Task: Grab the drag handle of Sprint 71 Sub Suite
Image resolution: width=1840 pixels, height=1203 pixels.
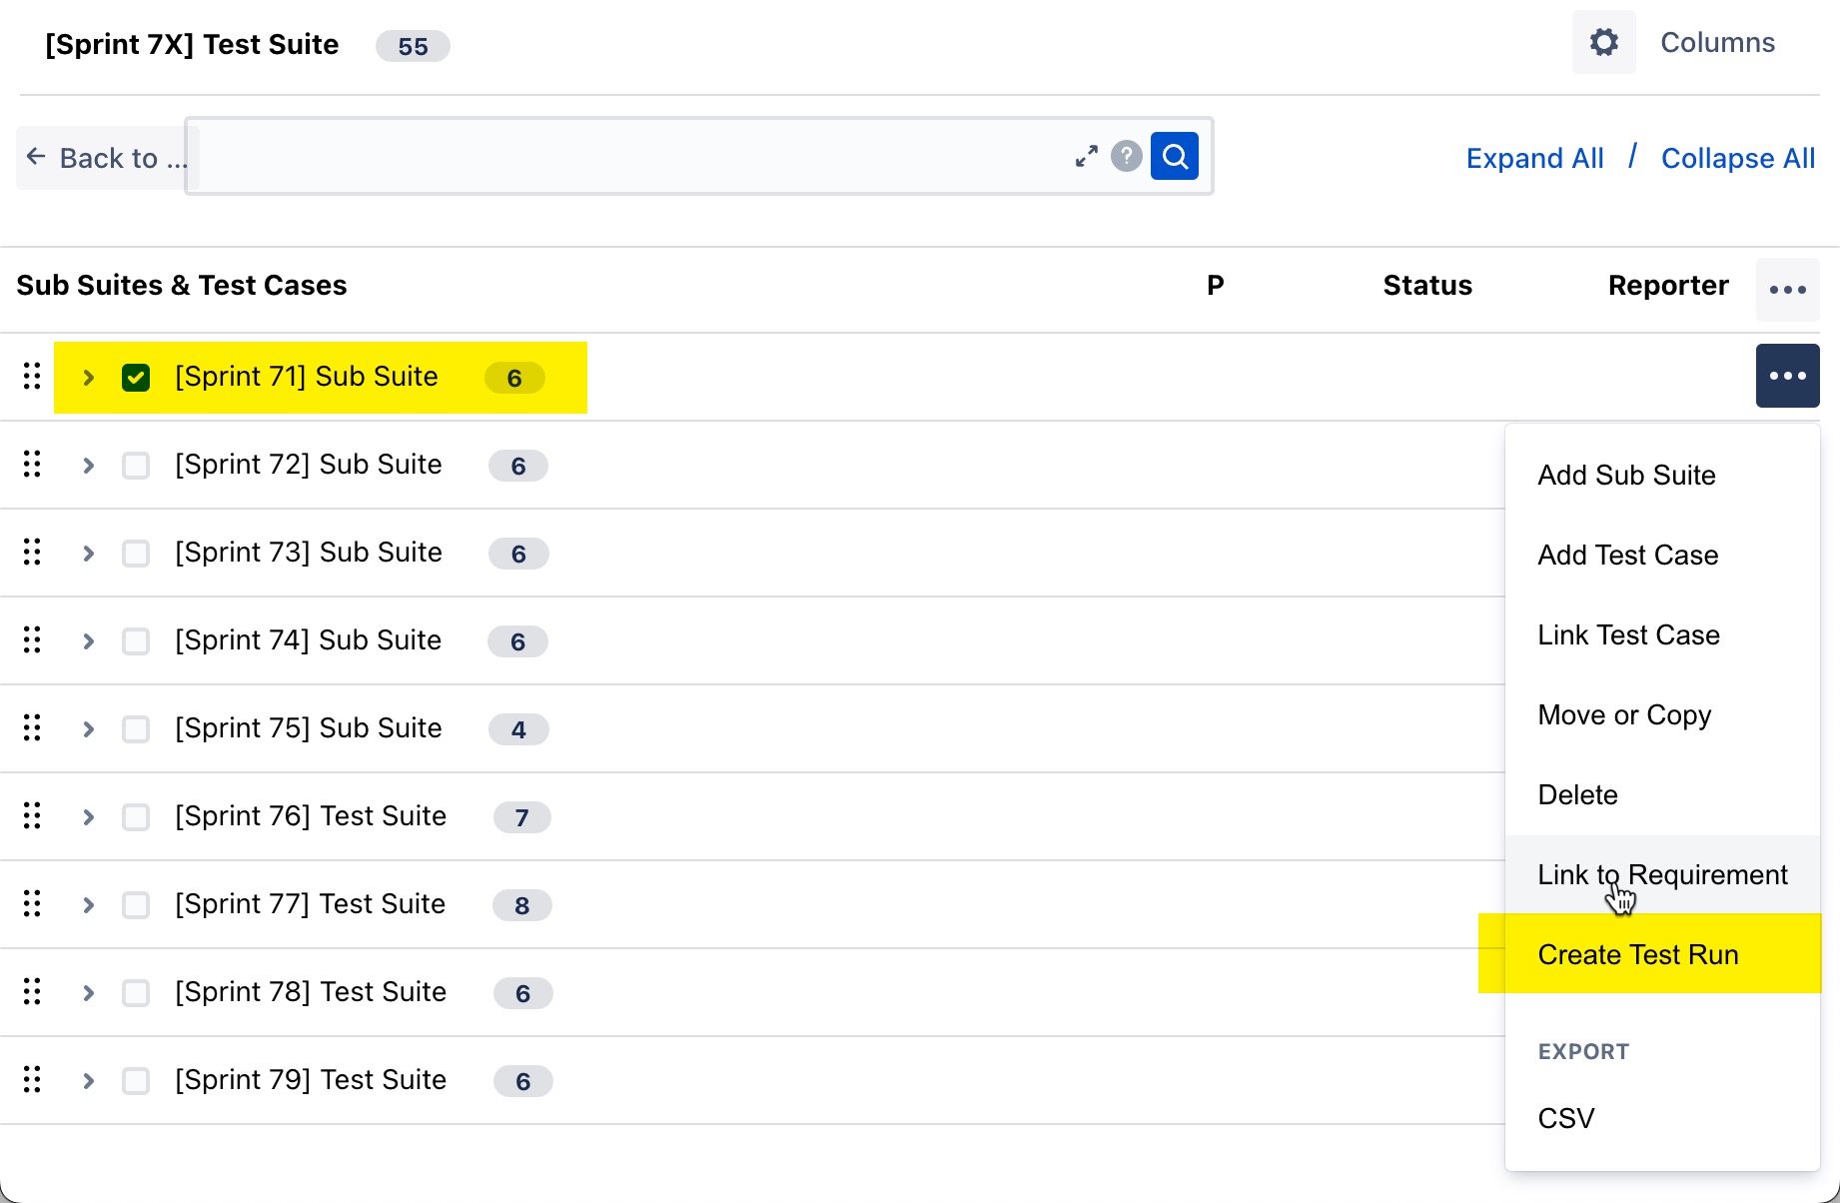Action: (x=32, y=376)
